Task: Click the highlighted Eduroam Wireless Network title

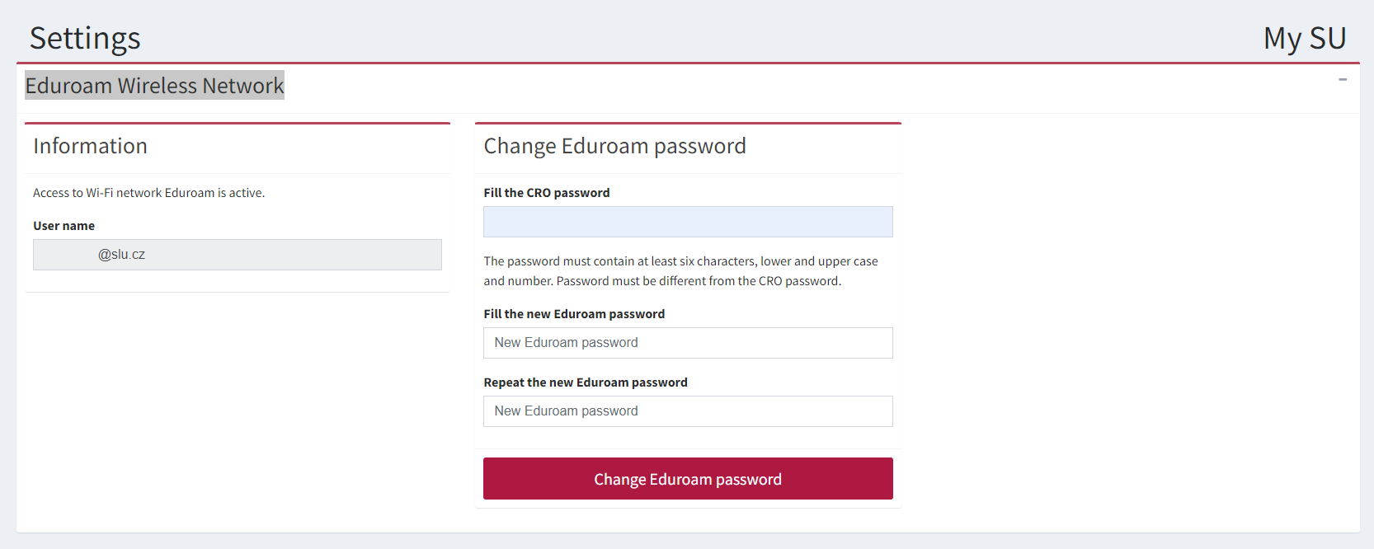Action: tap(154, 85)
